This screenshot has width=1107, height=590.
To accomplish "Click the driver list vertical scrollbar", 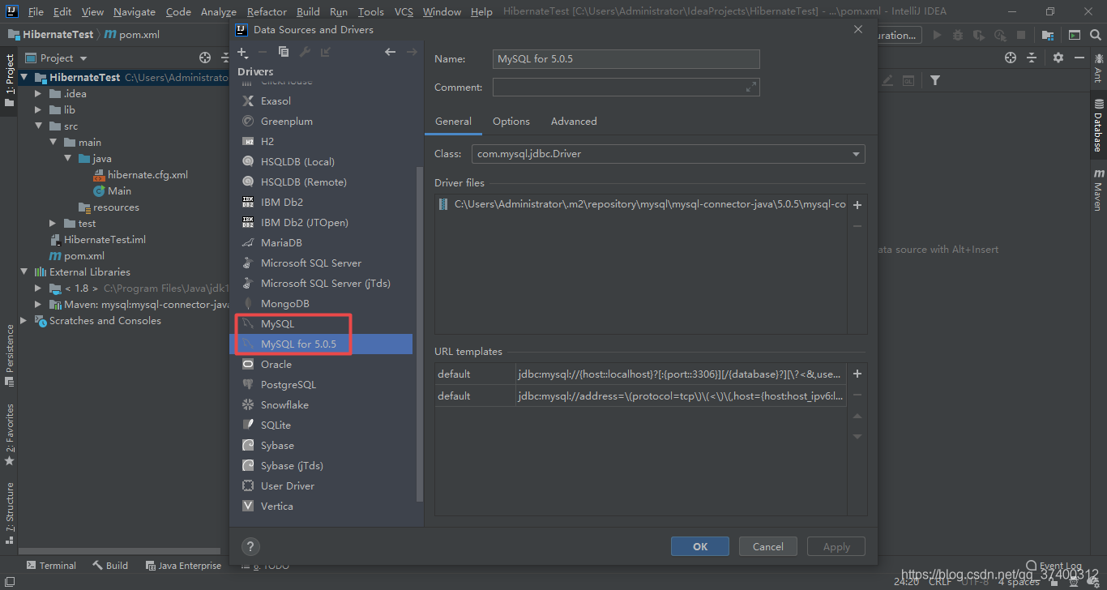I will (x=419, y=332).
